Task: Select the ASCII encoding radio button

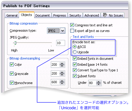Action: coord(75,47)
